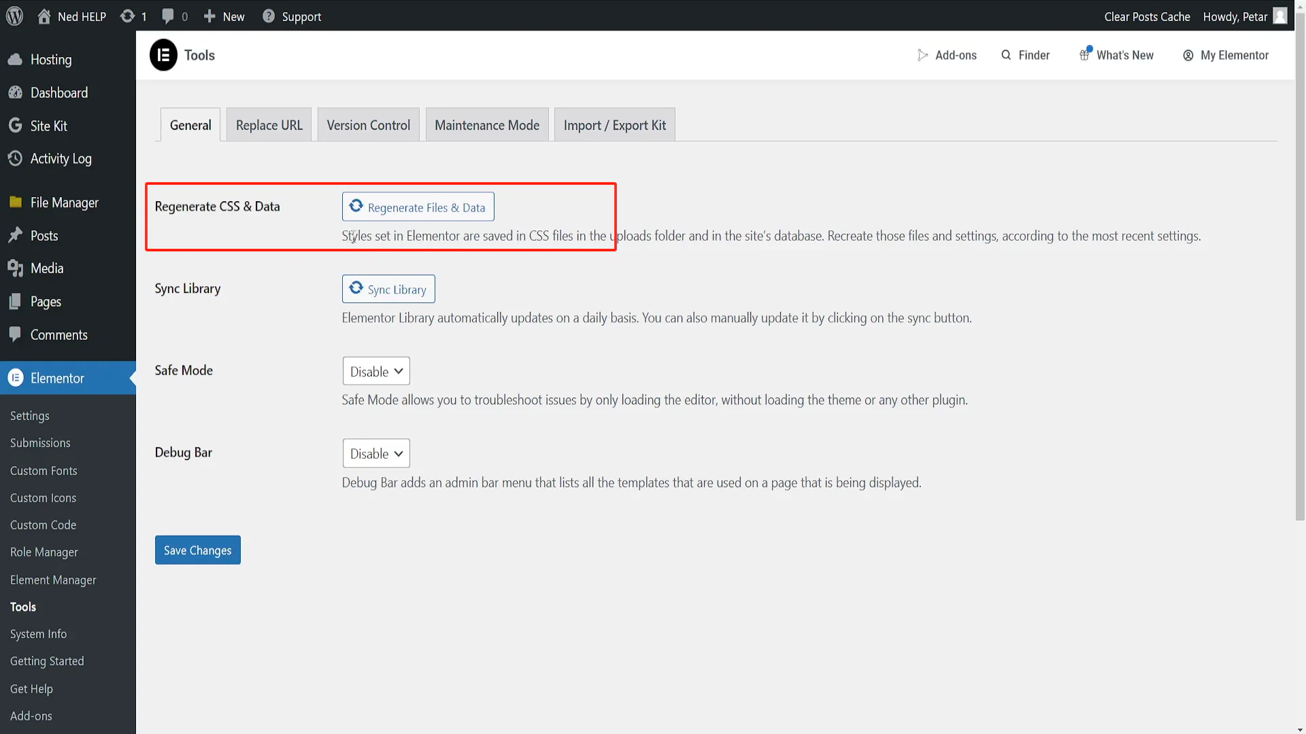Viewport: 1306px width, 734px height.
Task: Open the Version Control tab
Action: 368,125
